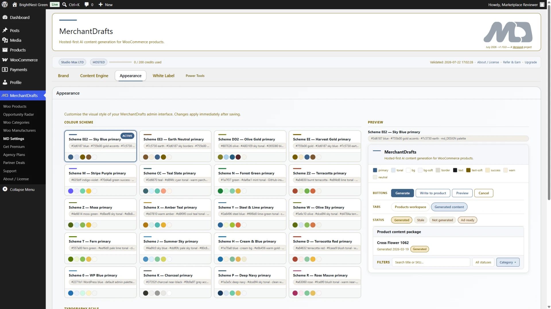Click the Ad-ready status pill

coord(467,220)
